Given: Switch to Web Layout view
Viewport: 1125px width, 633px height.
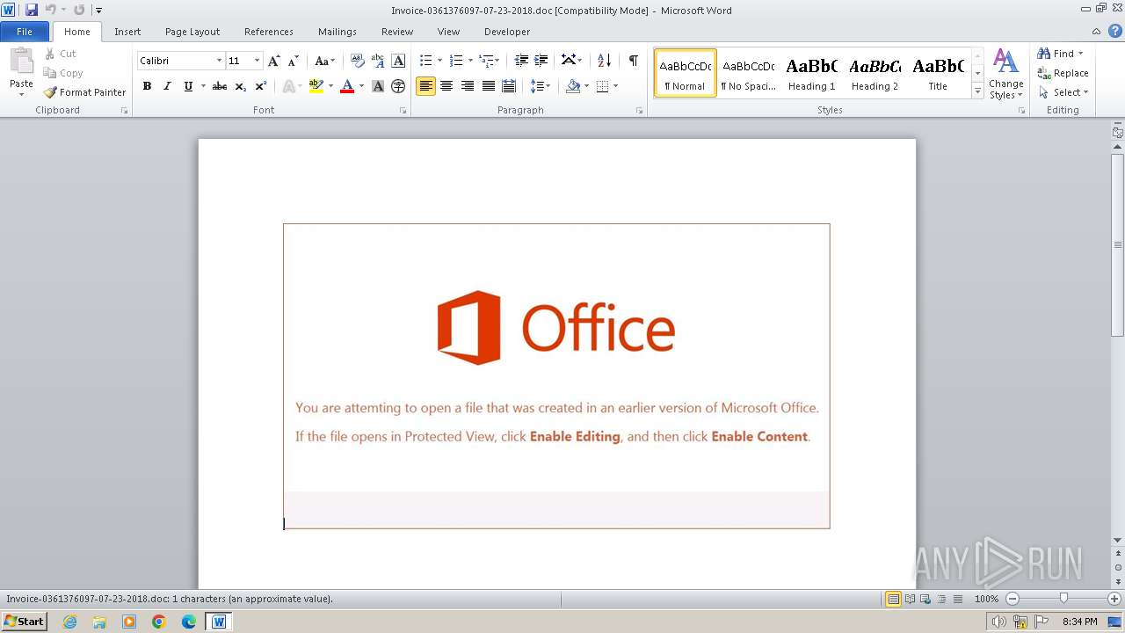Looking at the screenshot, I should coord(925,599).
